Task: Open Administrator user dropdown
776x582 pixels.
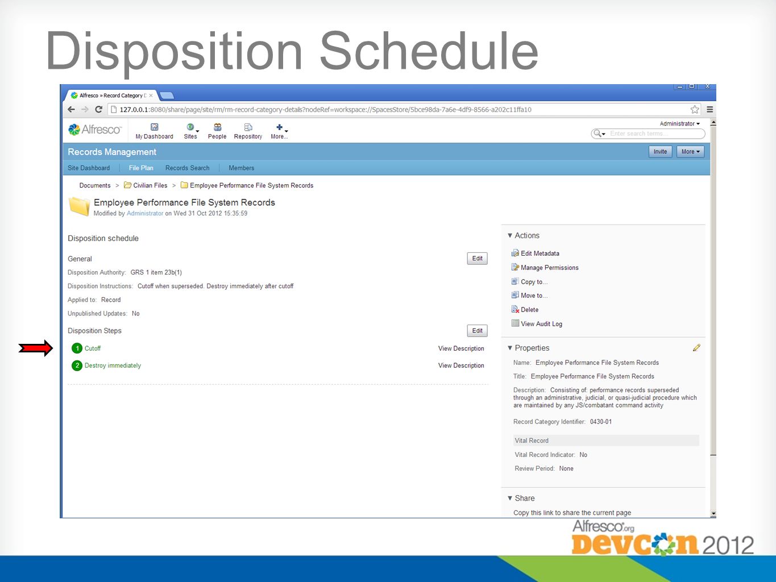Action: click(679, 123)
